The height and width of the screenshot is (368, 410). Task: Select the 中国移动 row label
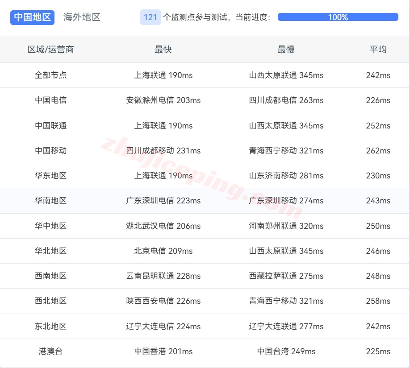pyautogui.click(x=51, y=151)
